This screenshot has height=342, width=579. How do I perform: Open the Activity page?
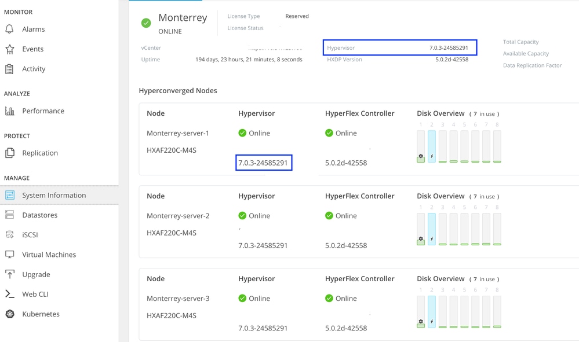34,69
